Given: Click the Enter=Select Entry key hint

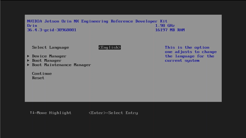Looking at the screenshot, I should coord(113,113).
